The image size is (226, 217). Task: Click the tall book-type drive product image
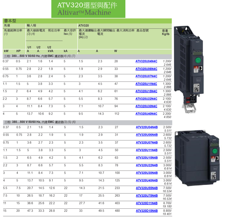pyautogui.click(x=189, y=69)
